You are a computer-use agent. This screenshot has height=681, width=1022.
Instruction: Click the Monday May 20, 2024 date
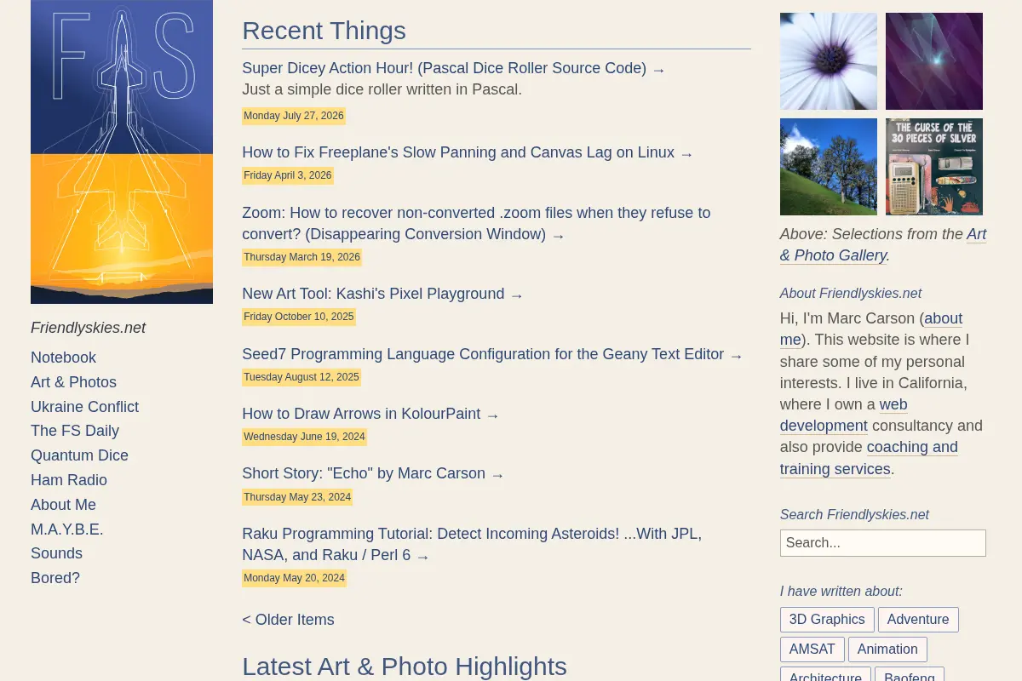[294, 578]
